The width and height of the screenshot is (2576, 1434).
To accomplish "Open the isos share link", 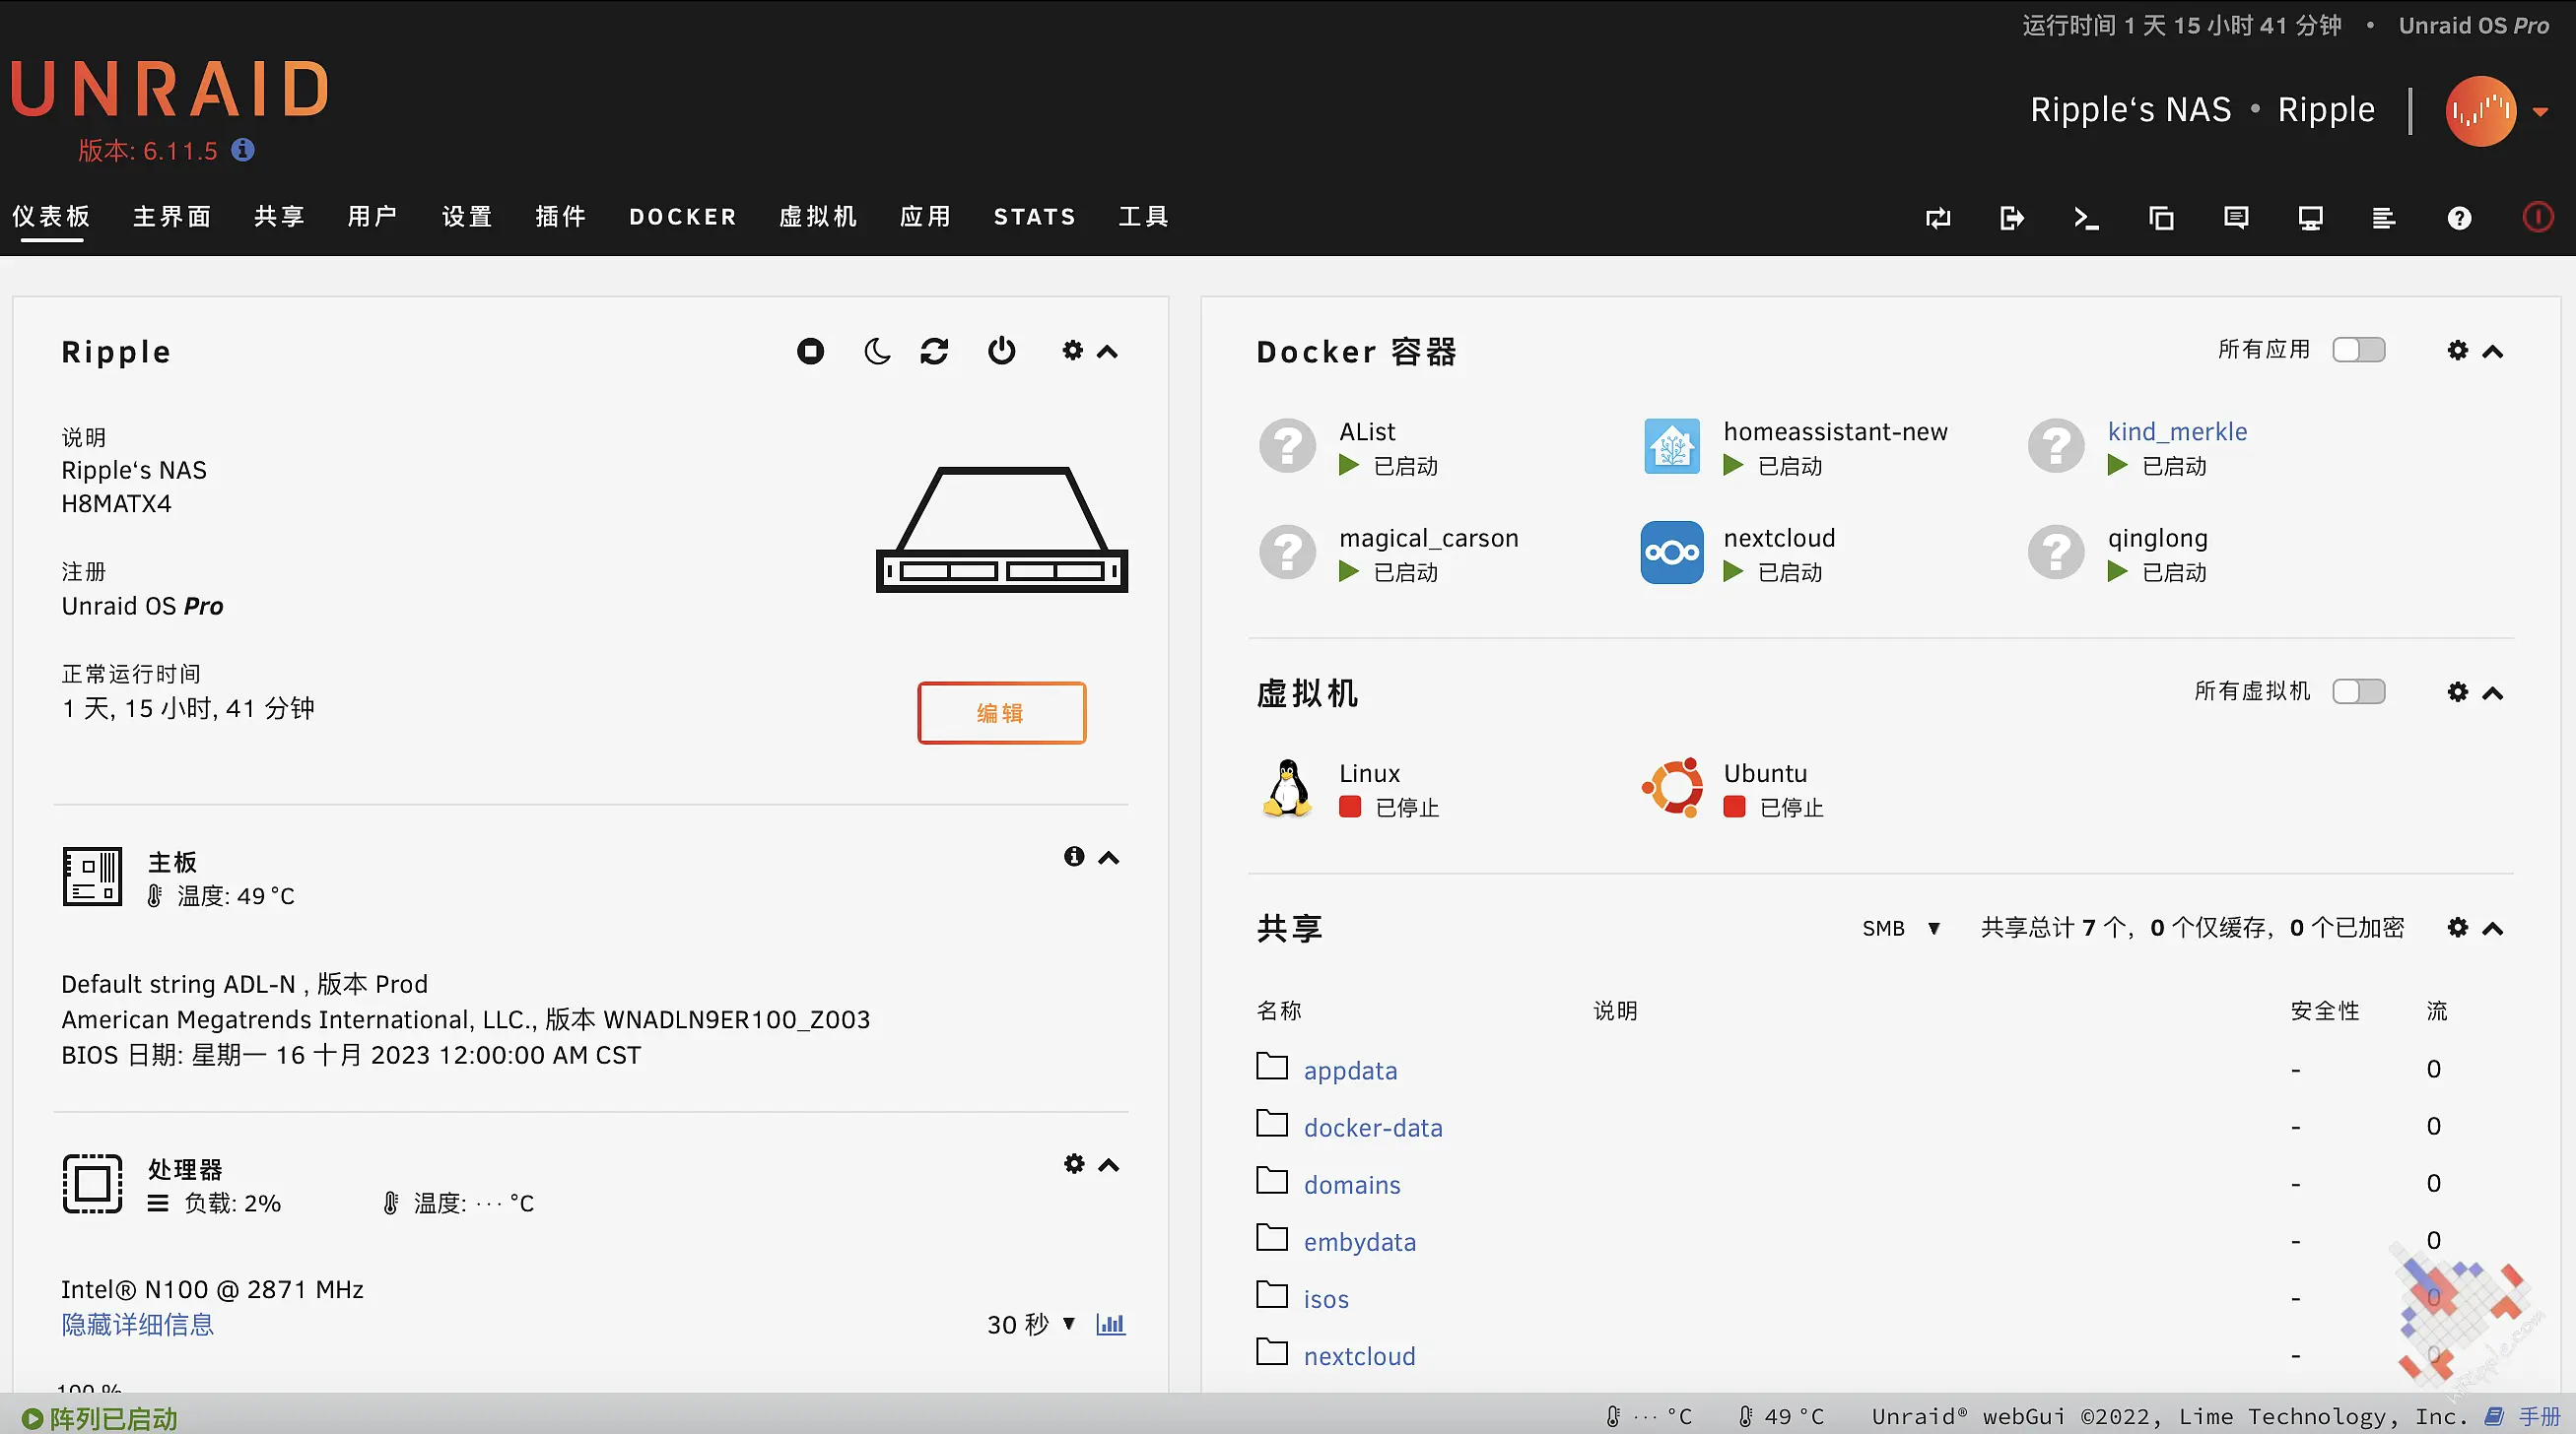I will coord(1326,1299).
